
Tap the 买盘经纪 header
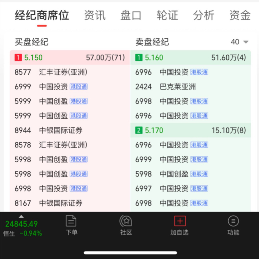[x=32, y=42]
